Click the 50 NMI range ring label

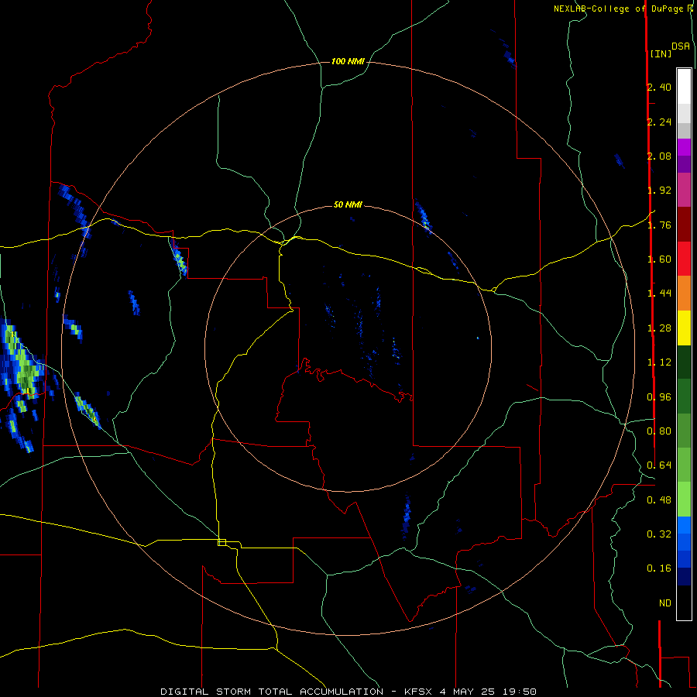point(348,204)
